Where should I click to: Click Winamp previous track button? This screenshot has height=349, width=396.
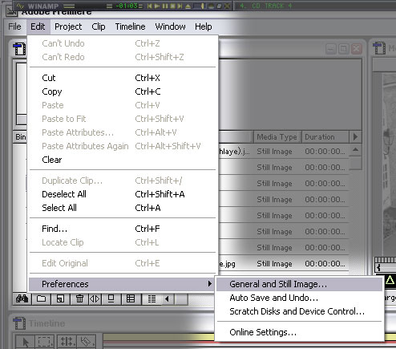(150, 6)
